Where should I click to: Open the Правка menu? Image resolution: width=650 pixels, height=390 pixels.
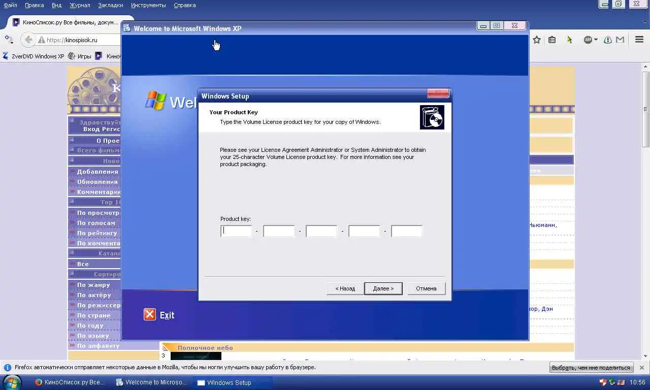[x=34, y=5]
